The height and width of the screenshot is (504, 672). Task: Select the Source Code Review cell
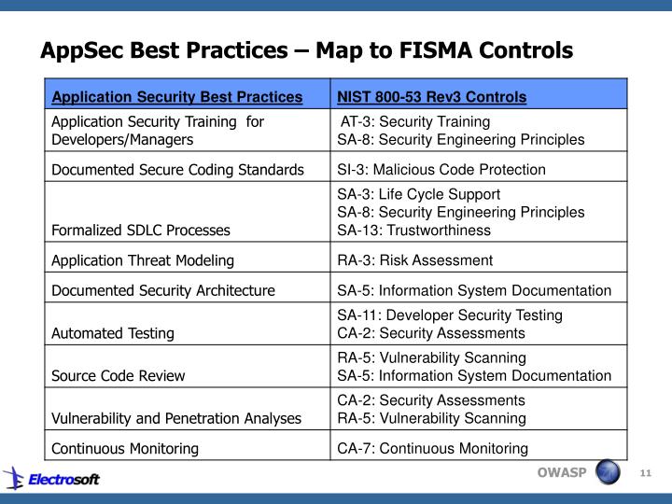point(188,367)
